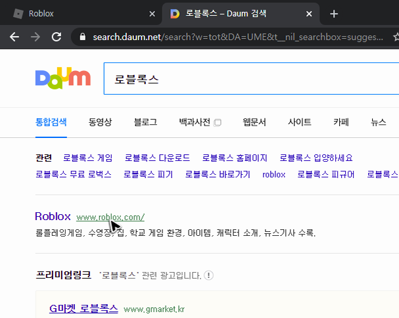The image size is (399, 318).
Task: Open the 블로그 tab
Action: [145, 122]
